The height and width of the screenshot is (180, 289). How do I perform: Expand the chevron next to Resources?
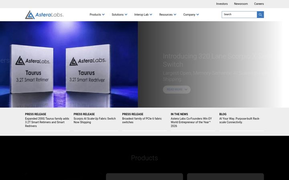tap(175, 14)
